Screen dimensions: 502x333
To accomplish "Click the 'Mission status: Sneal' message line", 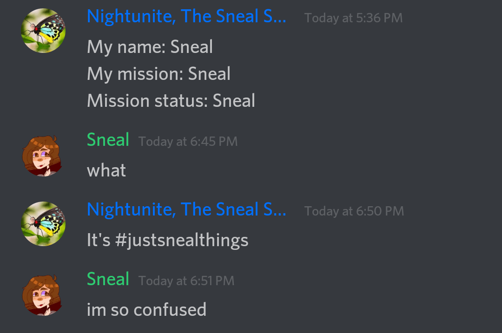I will click(171, 101).
